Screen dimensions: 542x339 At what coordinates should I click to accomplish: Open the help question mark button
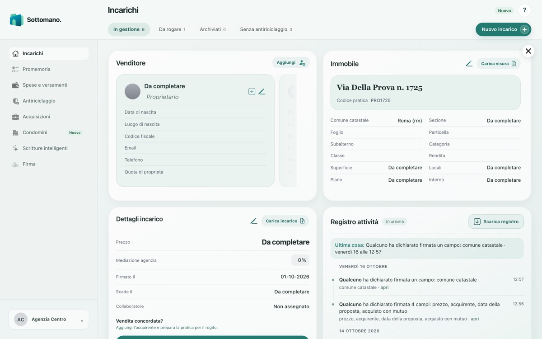pos(524,10)
